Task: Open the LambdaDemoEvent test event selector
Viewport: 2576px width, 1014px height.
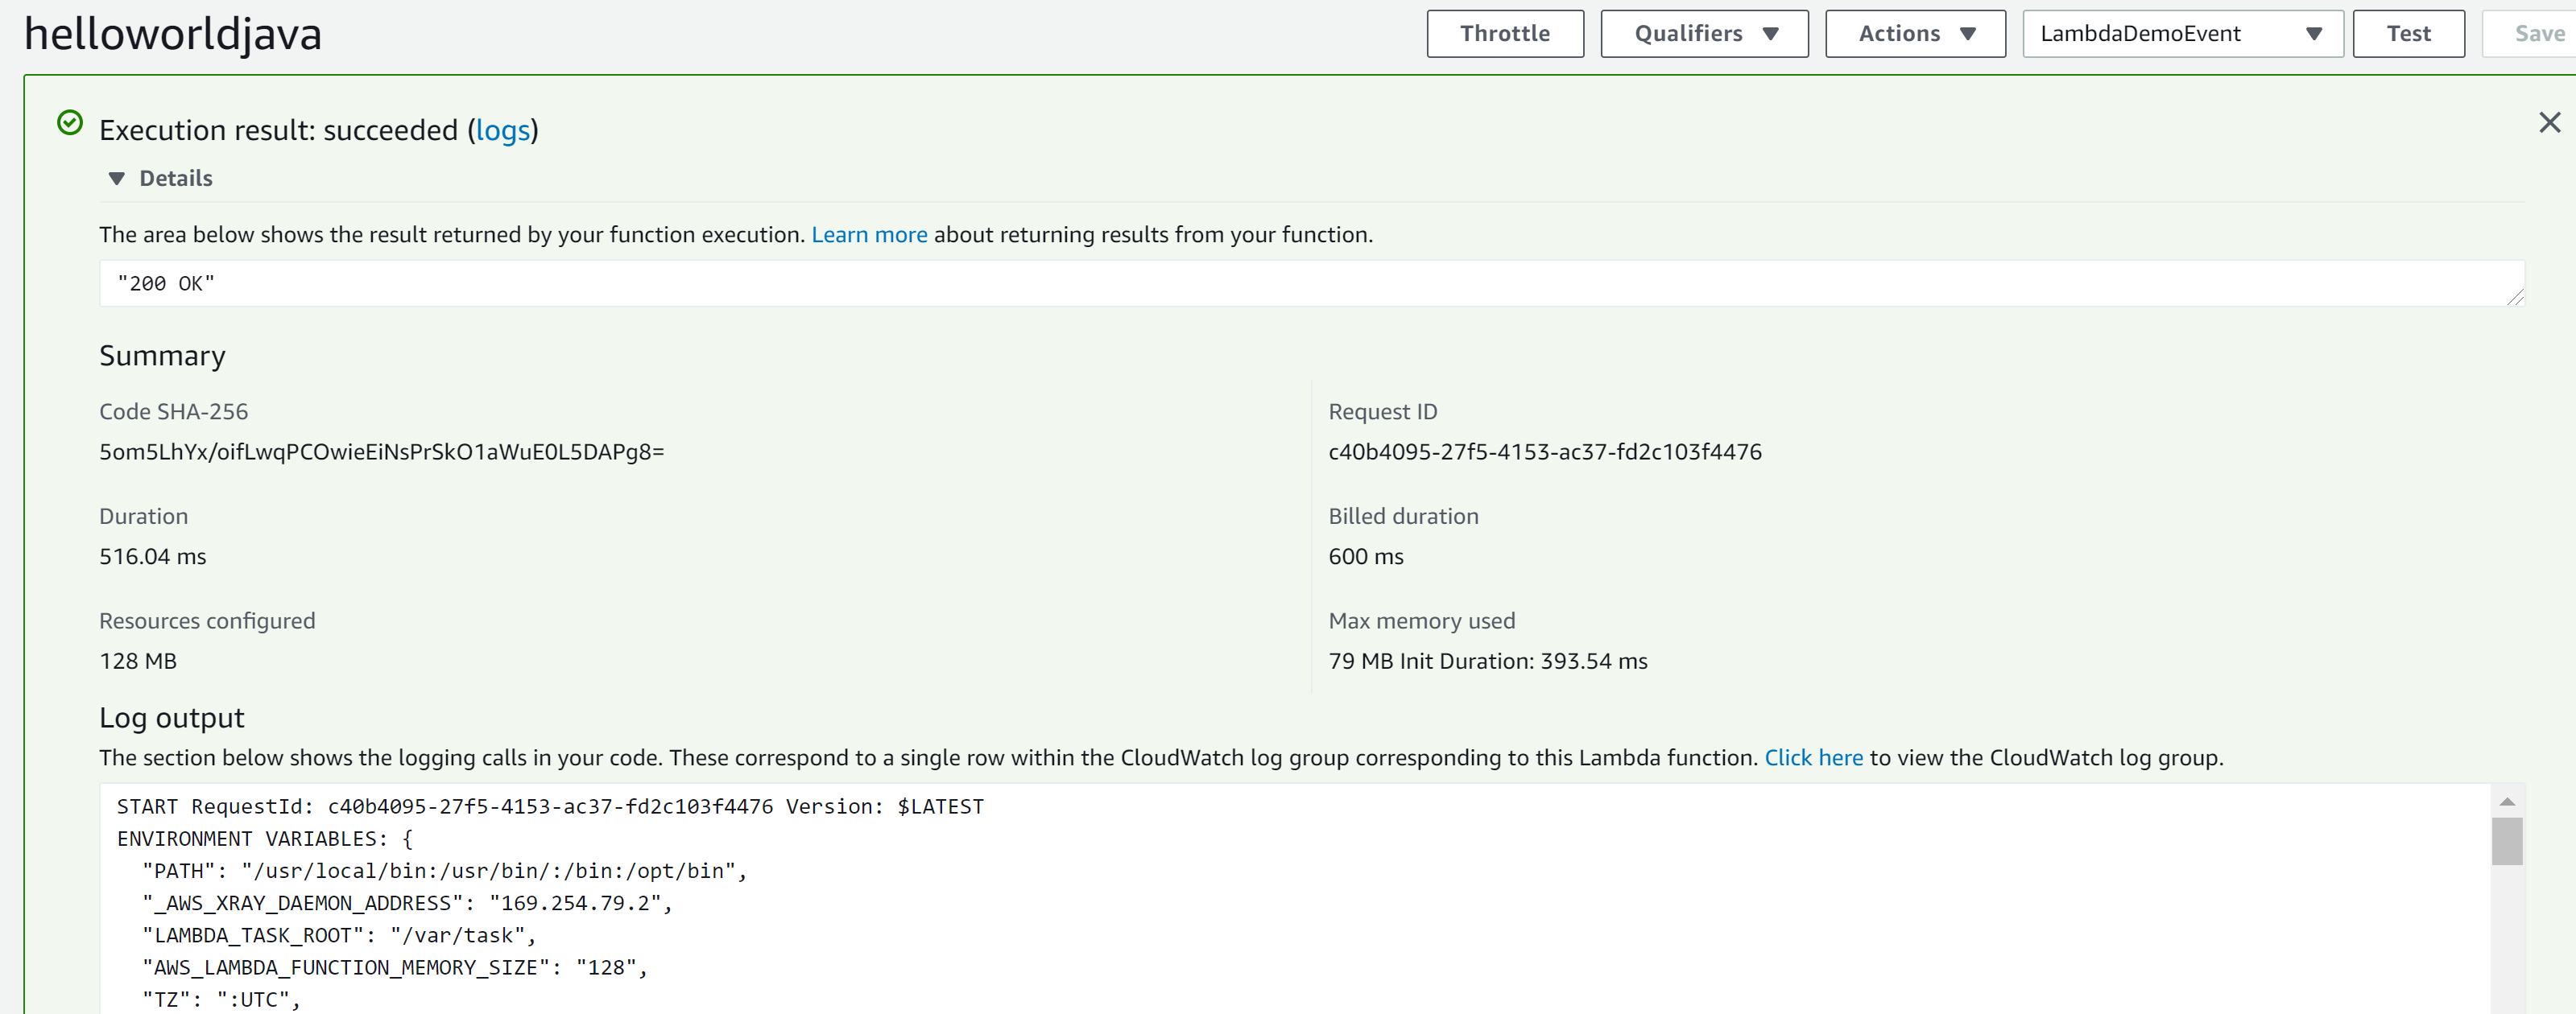Action: 2182,34
